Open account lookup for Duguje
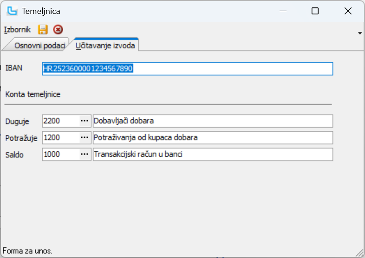365x258 pixels. pyautogui.click(x=85, y=121)
